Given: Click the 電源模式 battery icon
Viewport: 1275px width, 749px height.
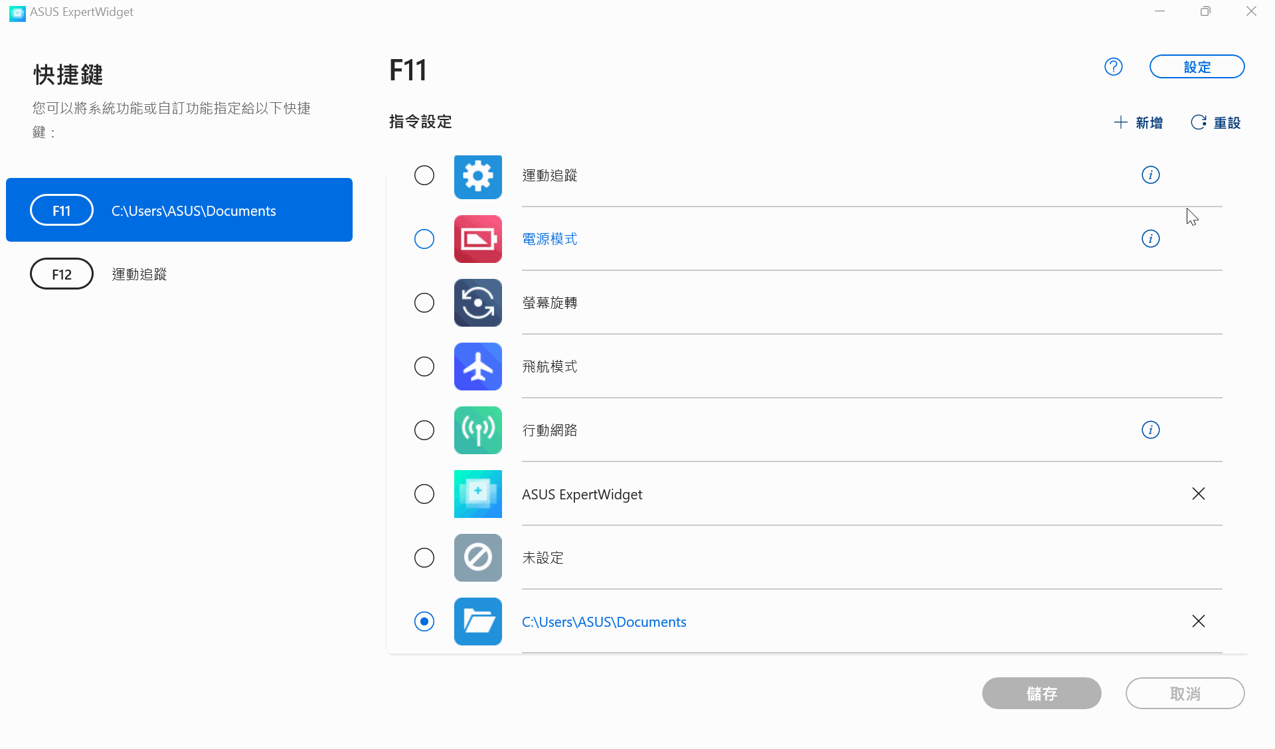Looking at the screenshot, I should pyautogui.click(x=478, y=239).
